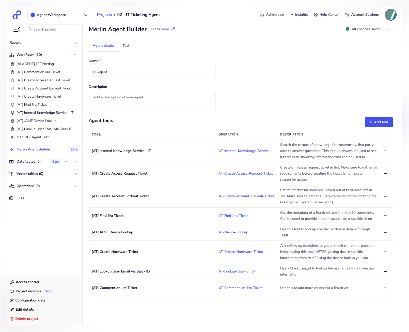Click the Delete project trash icon
409x332 pixels.
click(x=12, y=319)
